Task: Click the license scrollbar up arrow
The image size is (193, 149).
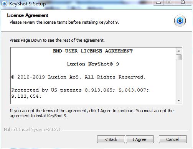Action: click(x=179, y=51)
